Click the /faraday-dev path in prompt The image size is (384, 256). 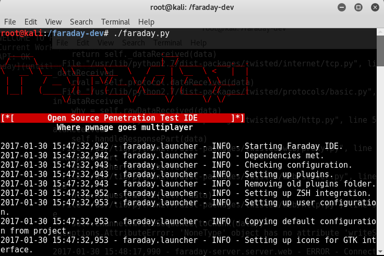(76, 33)
